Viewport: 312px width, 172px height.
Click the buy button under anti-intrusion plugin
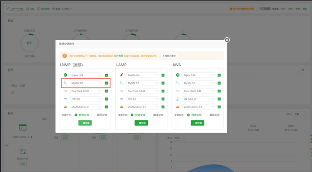pos(23,164)
